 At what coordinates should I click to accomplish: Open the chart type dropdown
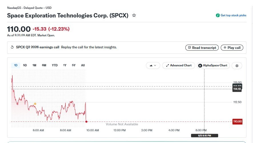coord(153,65)
